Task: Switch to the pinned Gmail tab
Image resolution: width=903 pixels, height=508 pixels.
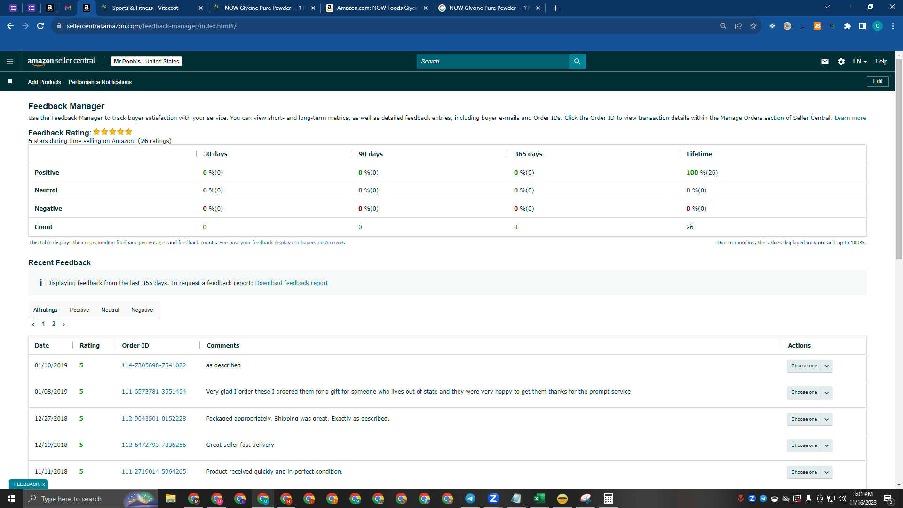Action: point(68,8)
